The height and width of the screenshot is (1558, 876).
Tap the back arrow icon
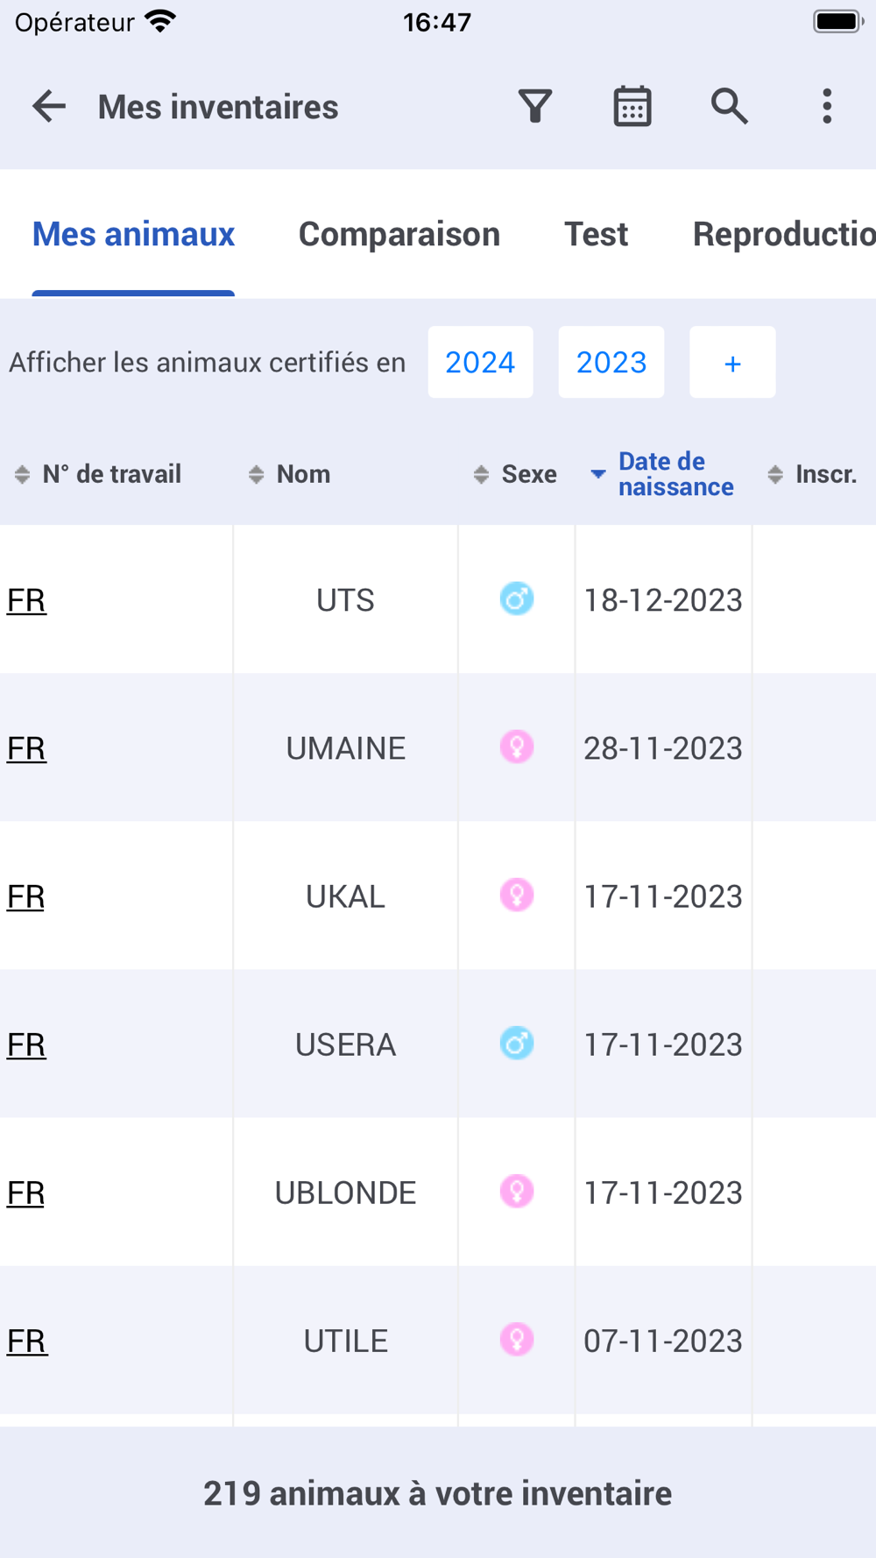pos(49,107)
